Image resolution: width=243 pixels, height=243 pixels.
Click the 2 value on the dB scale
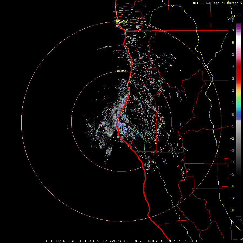(233, 90)
